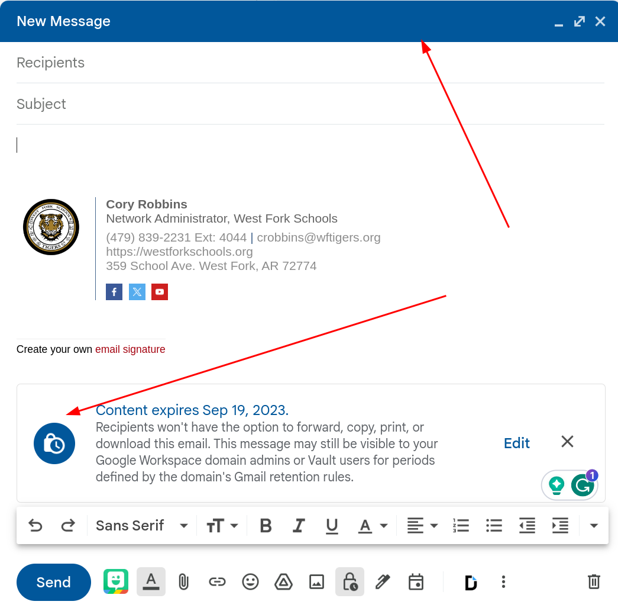Open the emoji picker
Screen dimensions: 618x611
pyautogui.click(x=250, y=582)
